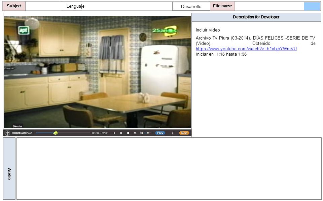Click the video frame of the kitchen
The height and width of the screenshot is (201, 323).
[x=98, y=72]
